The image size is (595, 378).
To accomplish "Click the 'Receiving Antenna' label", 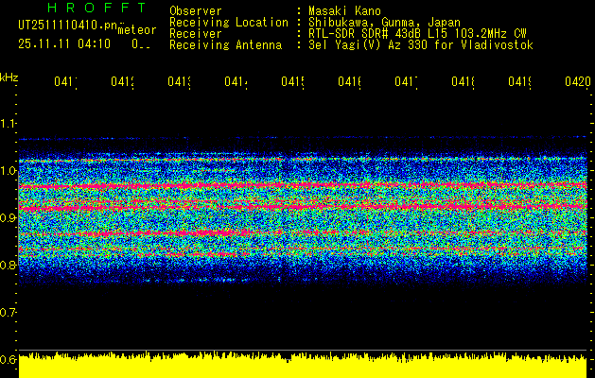I will tap(225, 45).
